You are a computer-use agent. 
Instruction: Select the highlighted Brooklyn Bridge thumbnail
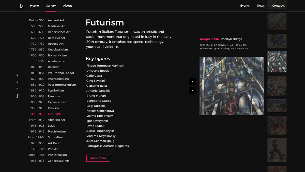(x=277, y=62)
